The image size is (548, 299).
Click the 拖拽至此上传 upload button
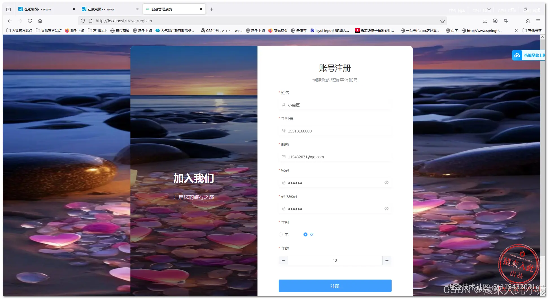tap(534, 55)
